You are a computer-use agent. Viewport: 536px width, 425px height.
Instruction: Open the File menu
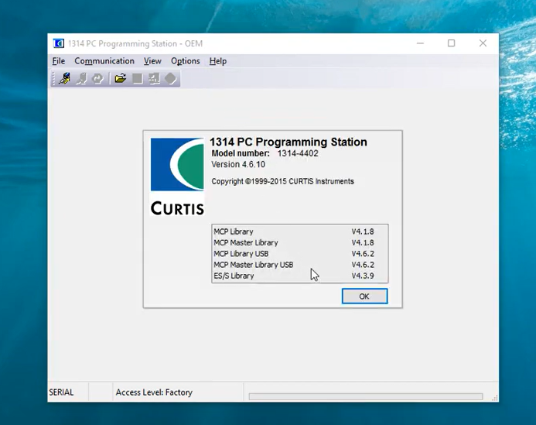(59, 61)
